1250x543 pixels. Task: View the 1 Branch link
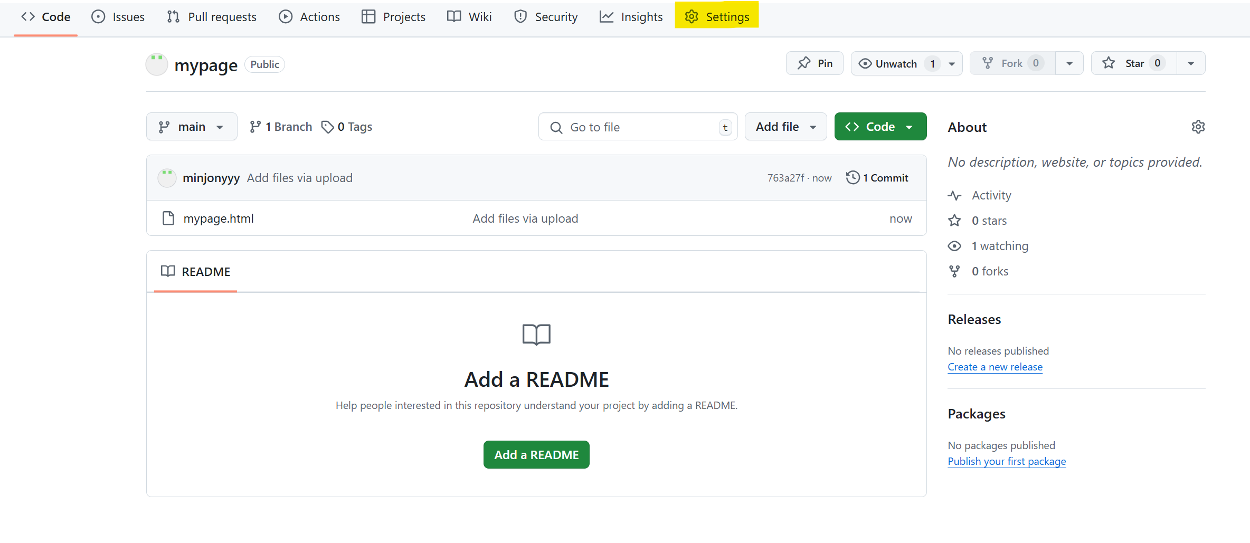281,127
